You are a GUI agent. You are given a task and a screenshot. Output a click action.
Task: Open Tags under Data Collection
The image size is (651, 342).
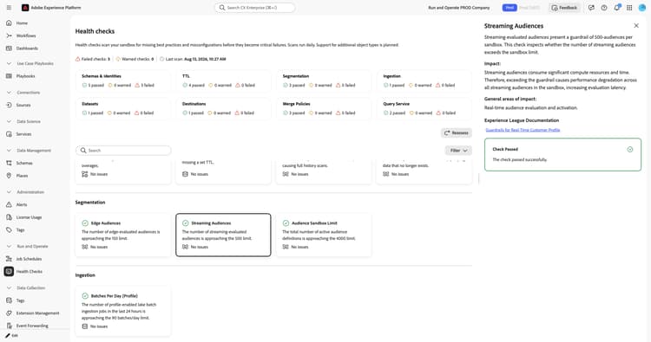(x=9, y=300)
